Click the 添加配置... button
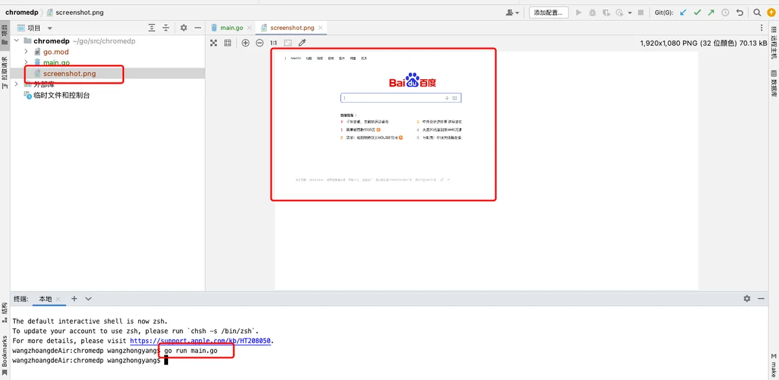Screen dimensions: 779x380 click(x=549, y=12)
